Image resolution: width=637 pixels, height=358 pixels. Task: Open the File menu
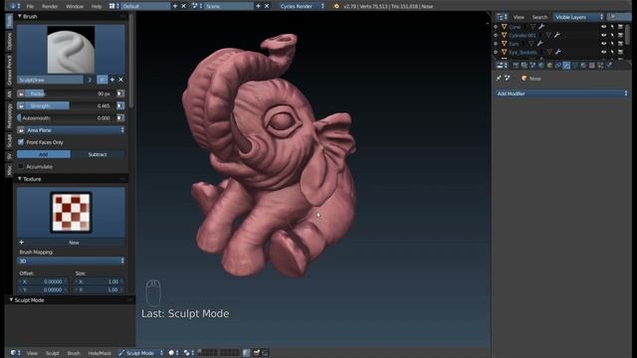(x=30, y=6)
